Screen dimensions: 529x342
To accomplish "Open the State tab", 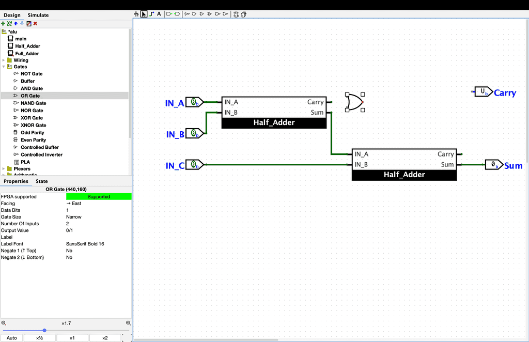I will click(x=42, y=181).
